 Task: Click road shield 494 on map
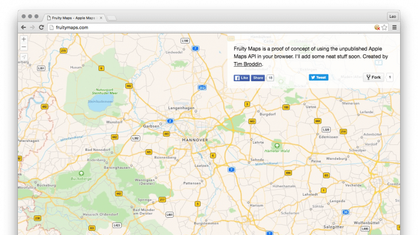288,173
